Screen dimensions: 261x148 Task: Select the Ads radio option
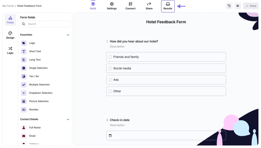tap(110, 80)
